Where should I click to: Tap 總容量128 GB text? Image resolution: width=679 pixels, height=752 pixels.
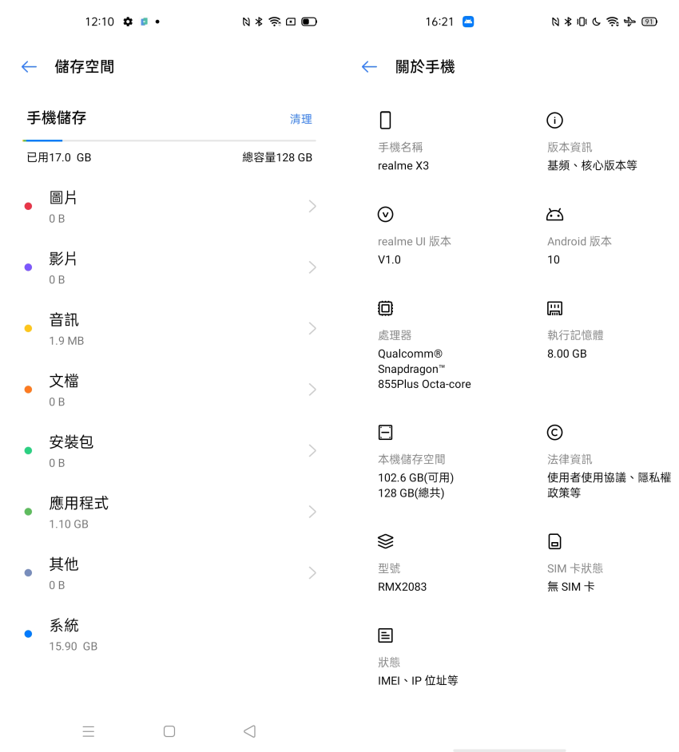(277, 157)
